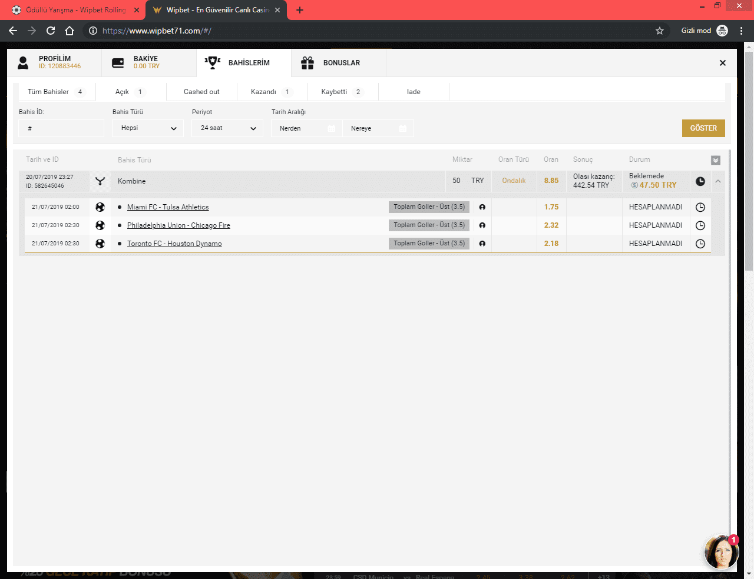Click the small round icon on Philadelphia Union row
The width and height of the screenshot is (754, 579).
click(x=482, y=225)
